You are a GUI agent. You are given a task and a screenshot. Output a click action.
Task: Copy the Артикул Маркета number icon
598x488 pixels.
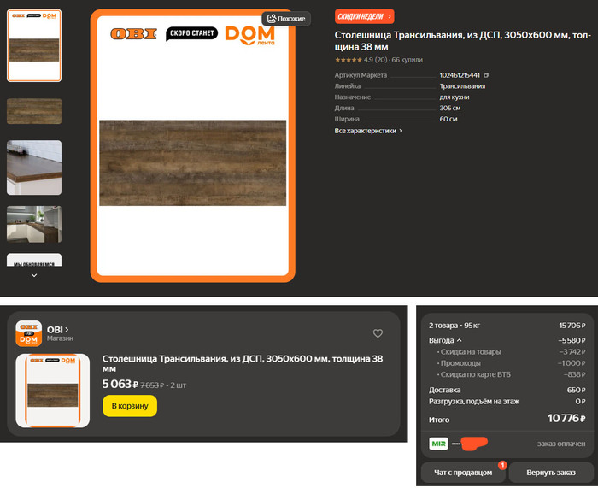point(486,75)
